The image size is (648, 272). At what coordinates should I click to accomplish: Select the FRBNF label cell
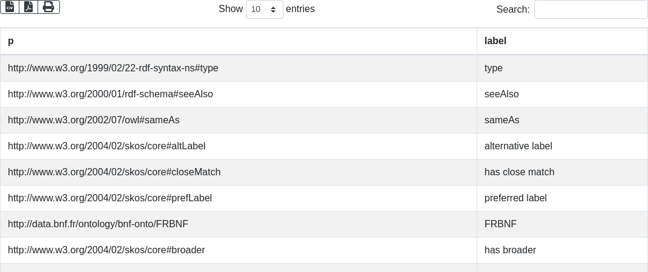[x=500, y=224]
